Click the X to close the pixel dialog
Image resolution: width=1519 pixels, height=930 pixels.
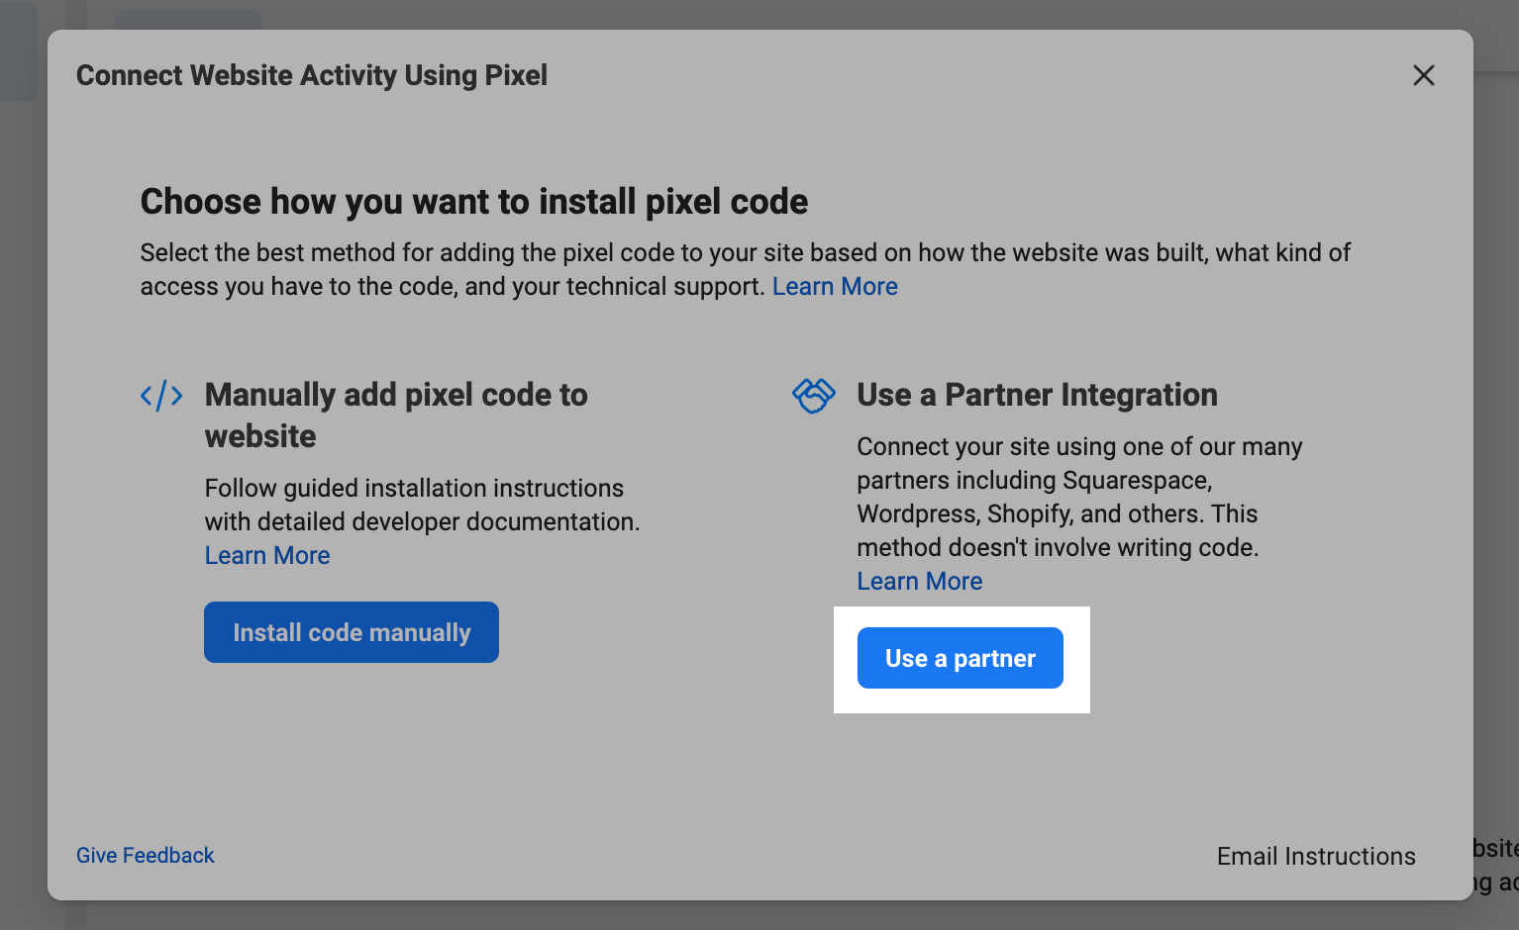point(1424,75)
